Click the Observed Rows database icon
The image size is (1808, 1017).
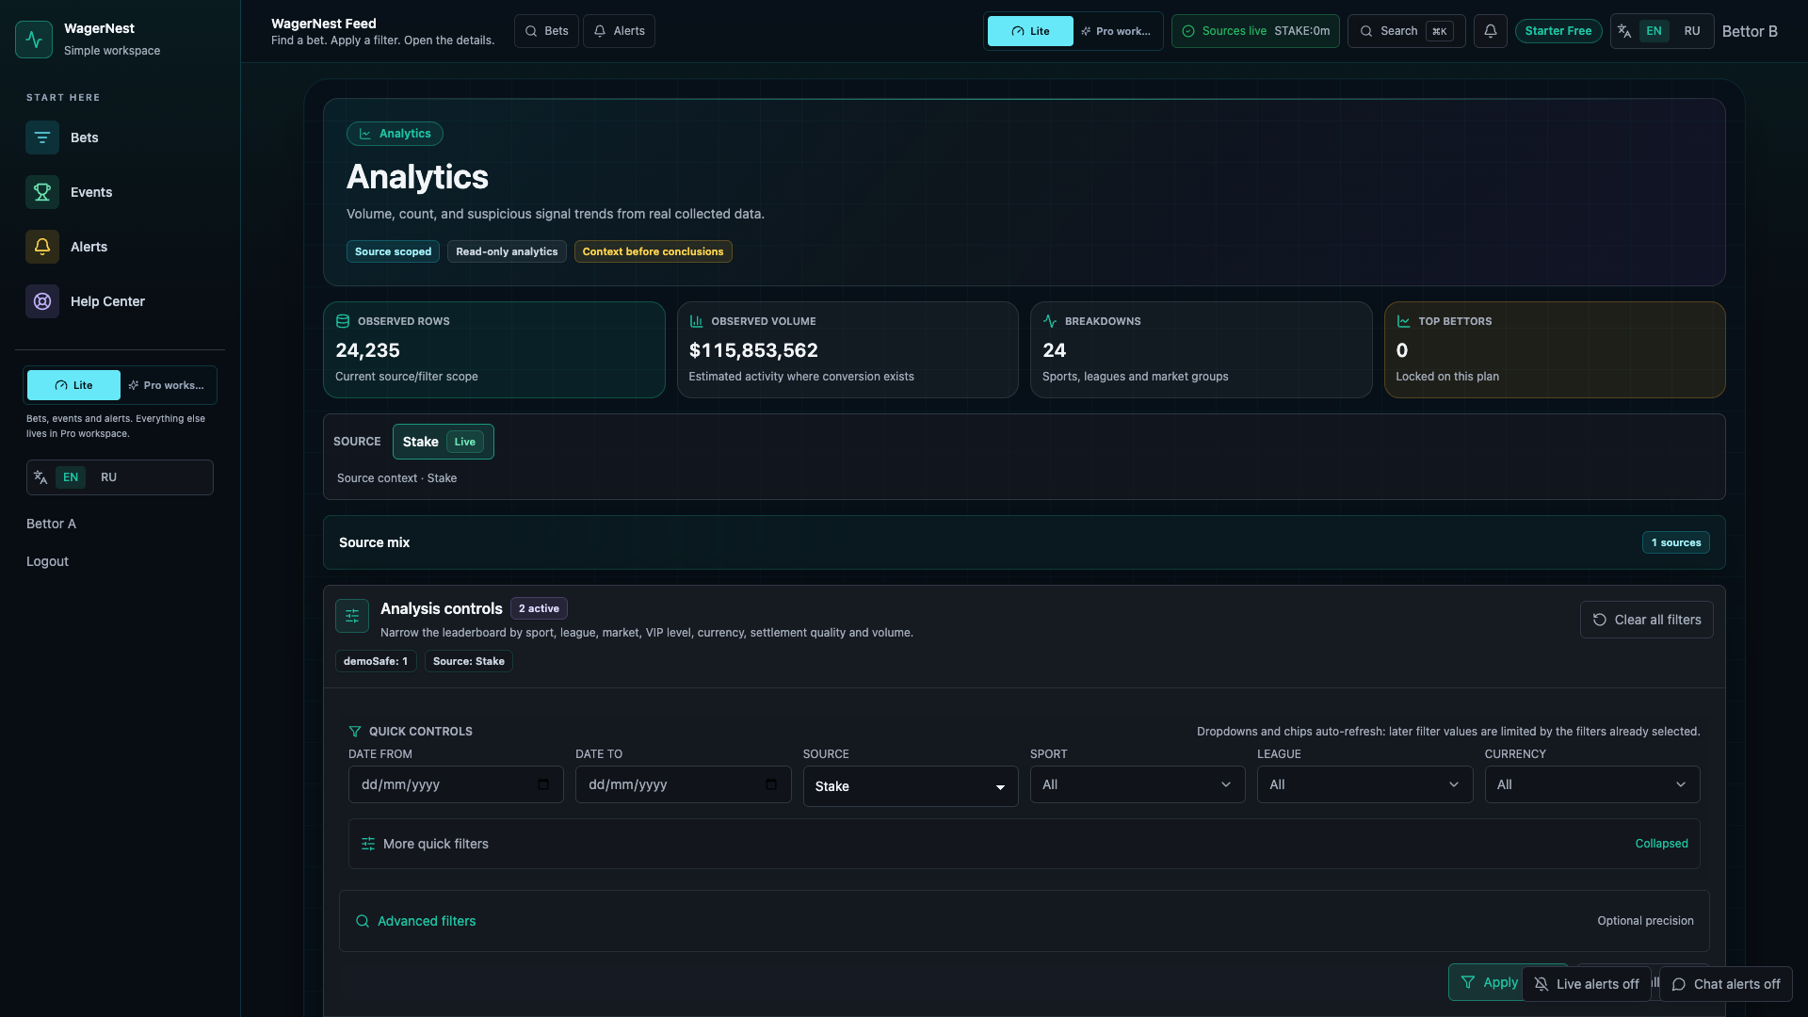[x=343, y=321]
